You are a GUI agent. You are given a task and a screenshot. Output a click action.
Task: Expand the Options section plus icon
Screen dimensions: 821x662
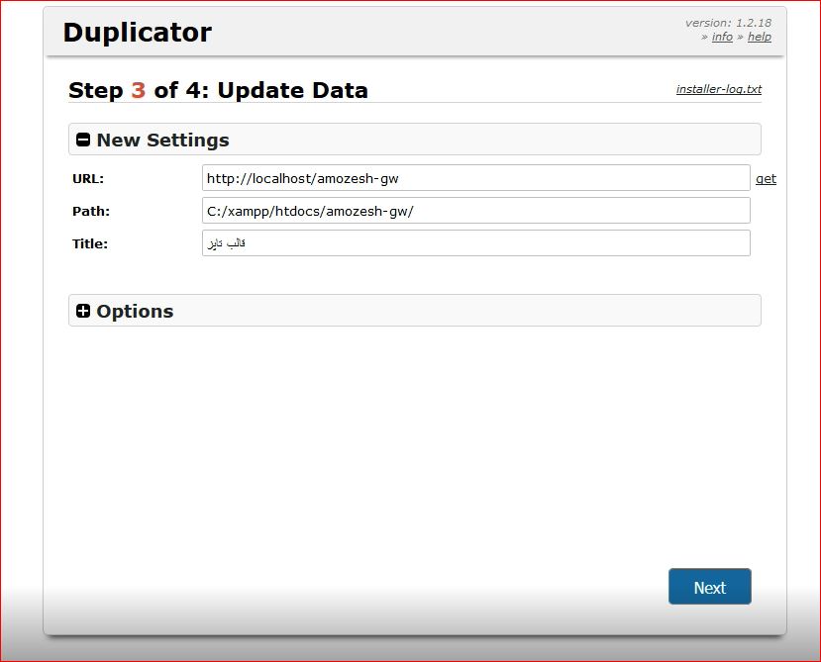83,311
